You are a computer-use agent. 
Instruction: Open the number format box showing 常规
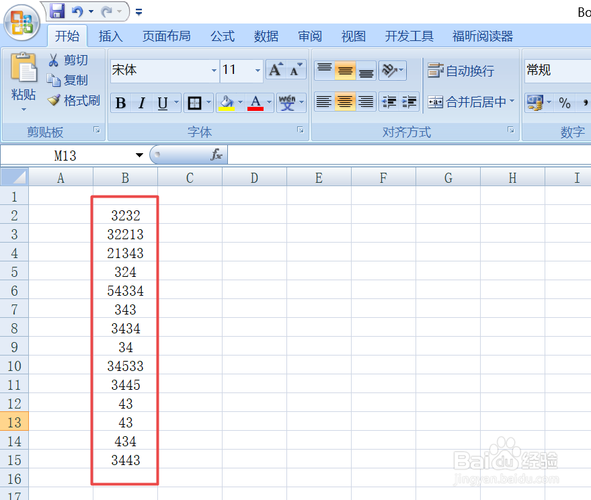(x=558, y=71)
